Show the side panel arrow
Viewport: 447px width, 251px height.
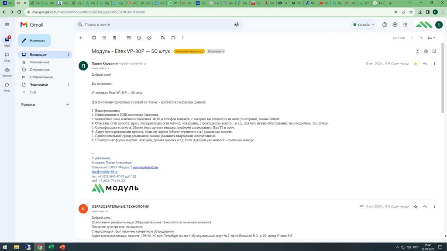445,236
